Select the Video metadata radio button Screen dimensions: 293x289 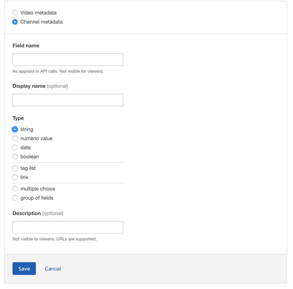pyautogui.click(x=15, y=13)
